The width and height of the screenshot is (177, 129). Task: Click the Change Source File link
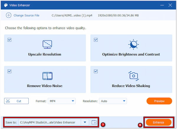(26, 15)
